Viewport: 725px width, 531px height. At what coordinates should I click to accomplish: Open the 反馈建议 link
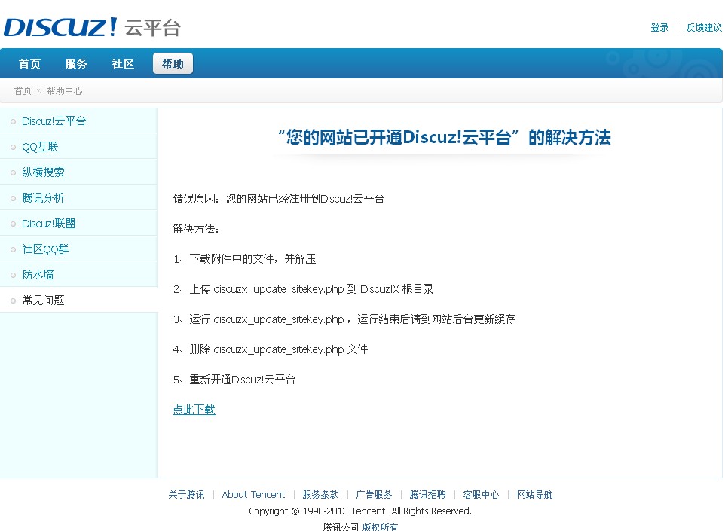(704, 28)
